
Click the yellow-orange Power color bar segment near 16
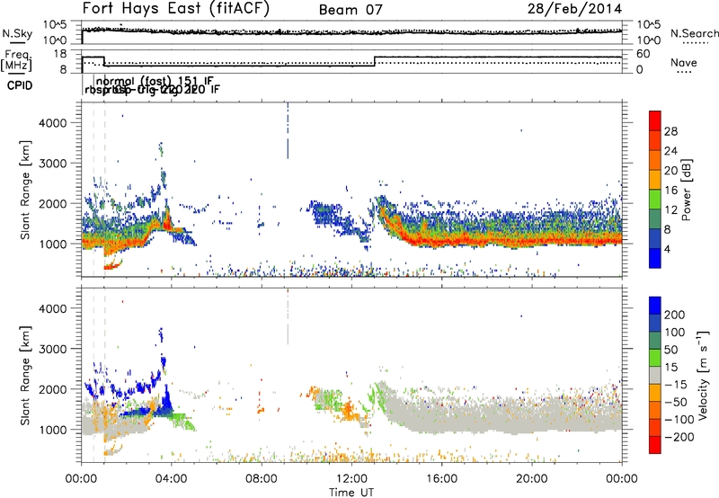click(x=655, y=180)
